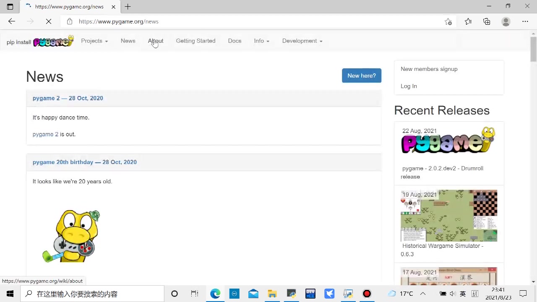Show hidden system tray icons
The height and width of the screenshot is (302, 537).
pyautogui.click(x=423, y=294)
